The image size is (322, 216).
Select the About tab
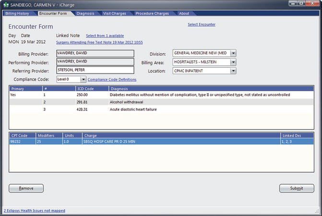tap(184, 13)
